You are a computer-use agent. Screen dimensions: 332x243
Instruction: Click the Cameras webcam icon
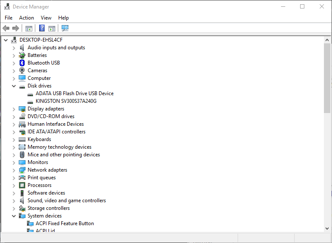[22, 71]
